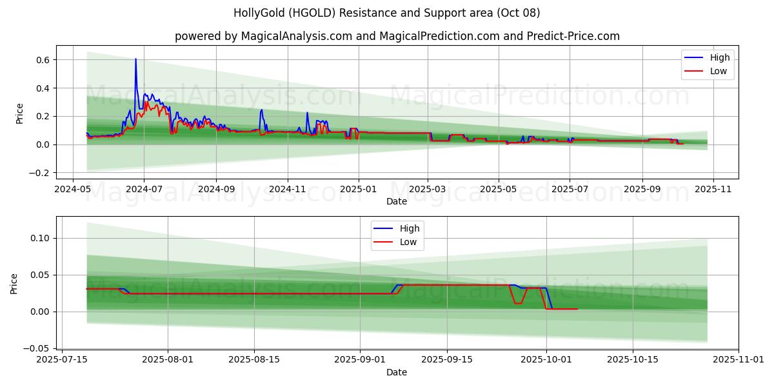Image resolution: width=774 pixels, height=387 pixels.
Task: Click the '2025-10-15' x-axis label of bottom chart
Action: tap(632, 361)
